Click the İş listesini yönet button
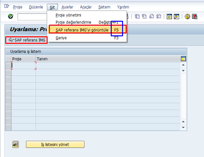Image resolution: width=204 pixels, height=157 pixels. [55, 144]
